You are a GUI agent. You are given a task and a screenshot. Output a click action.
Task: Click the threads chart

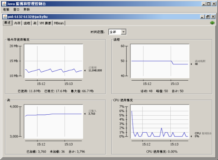160,61
